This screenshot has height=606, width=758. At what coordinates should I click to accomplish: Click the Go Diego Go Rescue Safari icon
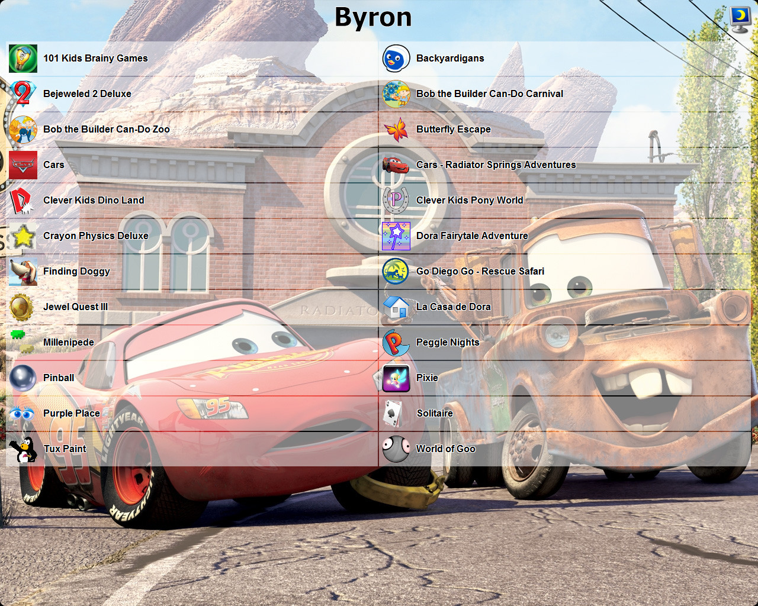pos(396,272)
